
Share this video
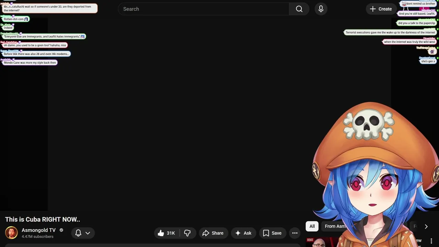(x=213, y=233)
